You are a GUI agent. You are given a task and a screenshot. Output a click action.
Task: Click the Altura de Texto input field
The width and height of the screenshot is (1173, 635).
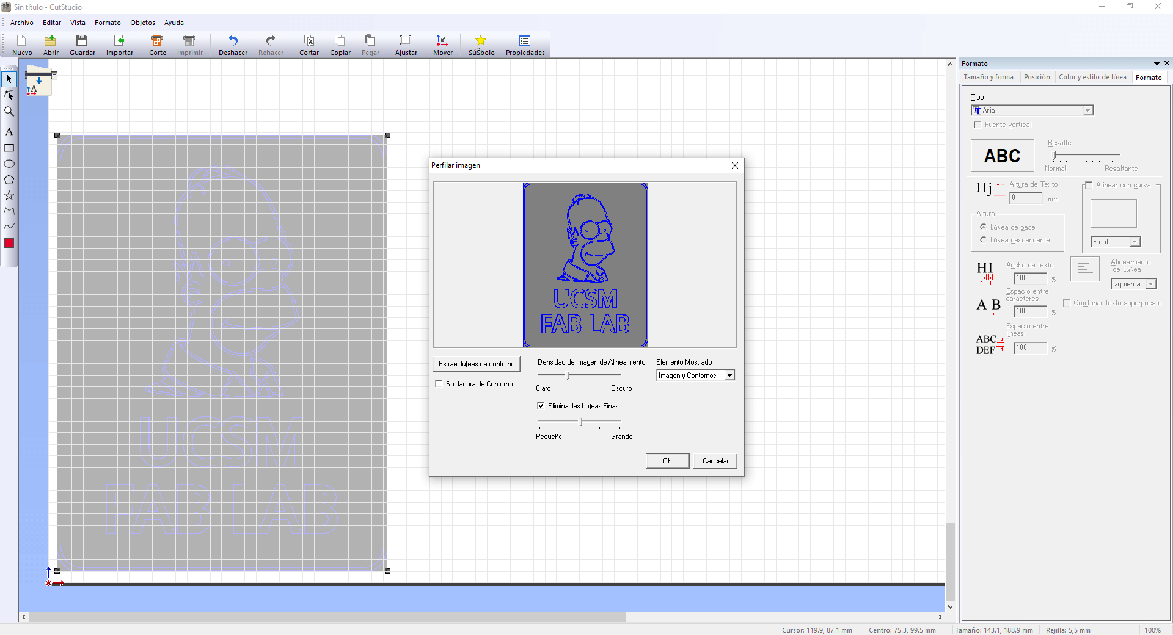pyautogui.click(x=1026, y=198)
